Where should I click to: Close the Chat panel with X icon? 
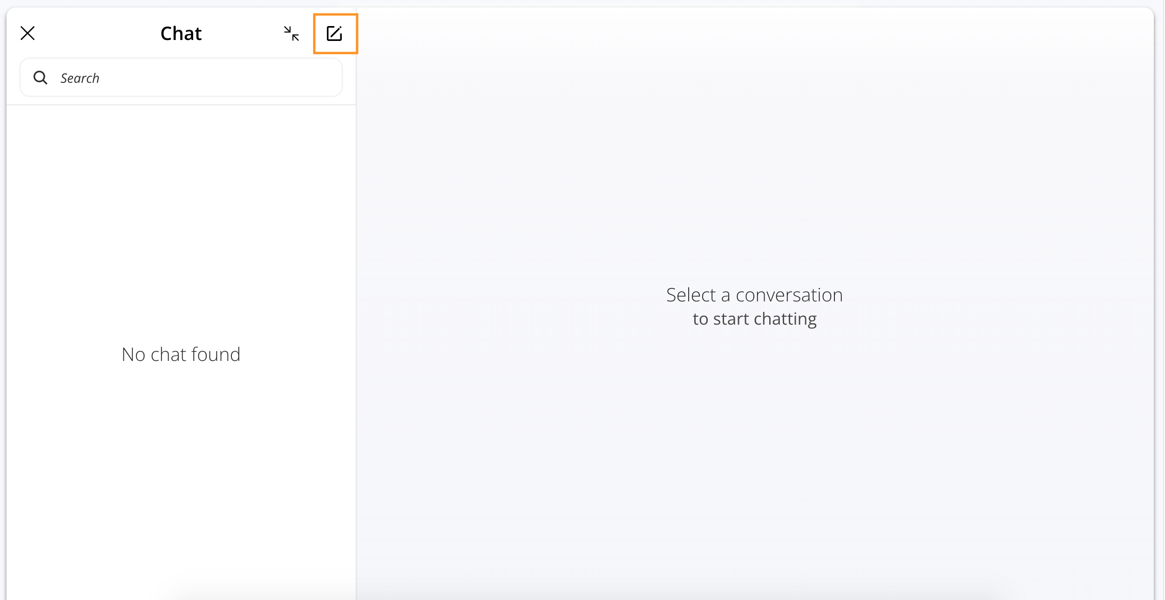[x=28, y=33]
